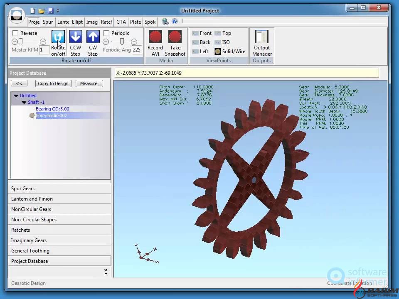Click the Master RPM slider
The height and width of the screenshot is (299, 399).
click(x=28, y=42)
